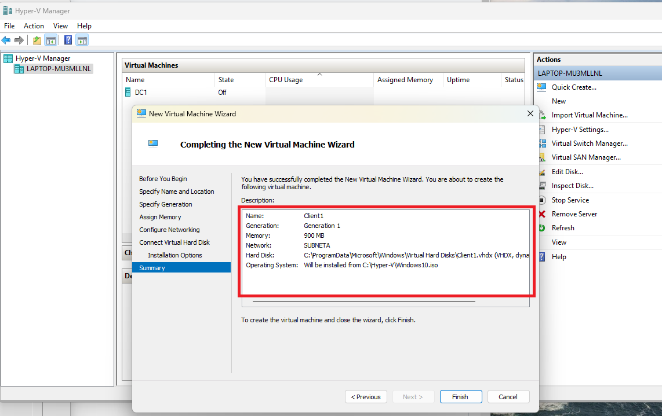Viewport: 662px width, 416px height.
Task: Open the Action menu
Action: (x=34, y=25)
